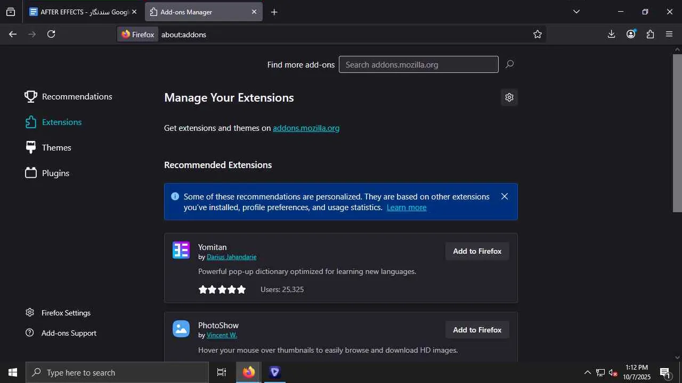Open the Firefox hamburger application menu
The width and height of the screenshot is (682, 383).
click(x=669, y=34)
